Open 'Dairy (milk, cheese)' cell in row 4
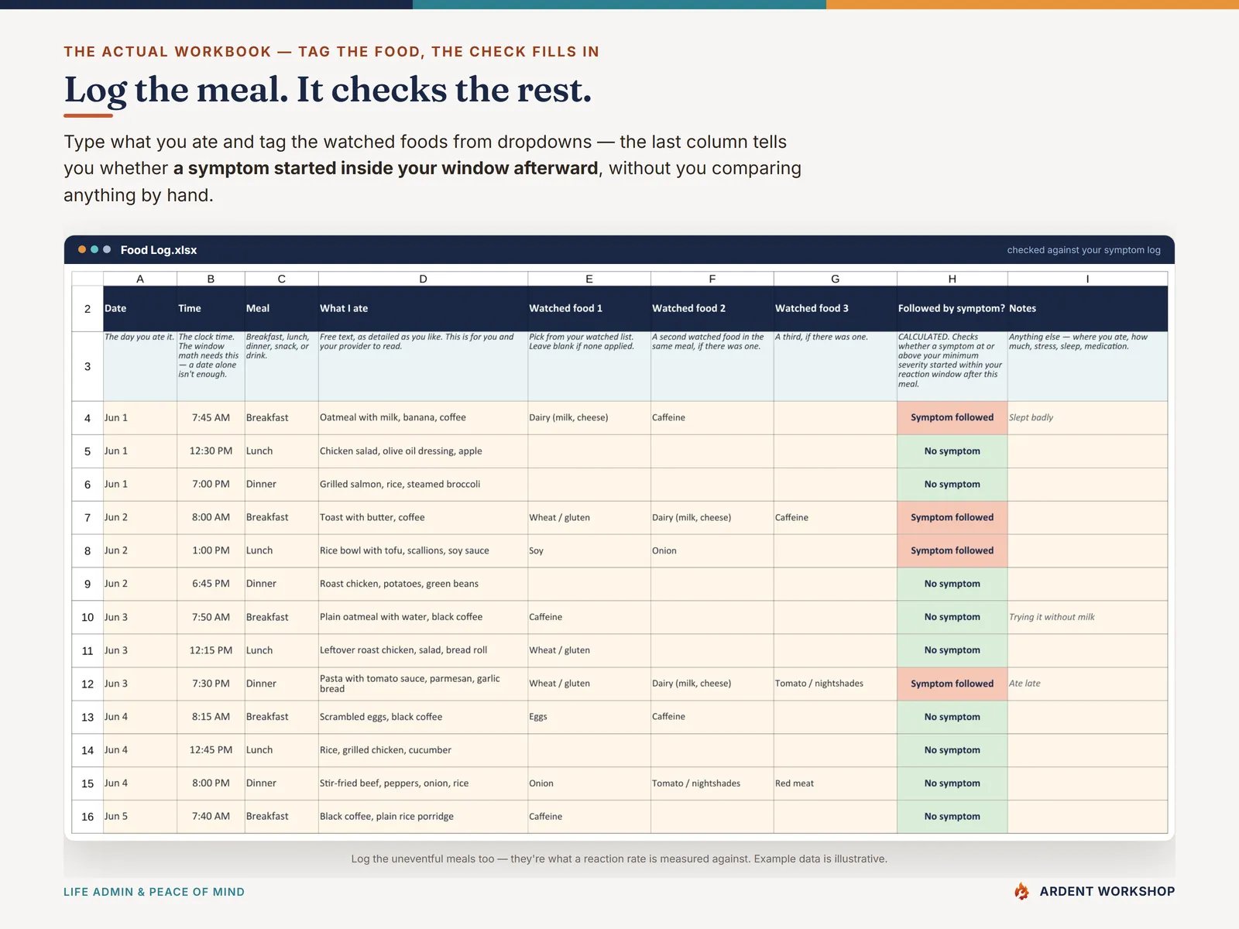Viewport: 1239px width, 929px height. click(x=589, y=418)
